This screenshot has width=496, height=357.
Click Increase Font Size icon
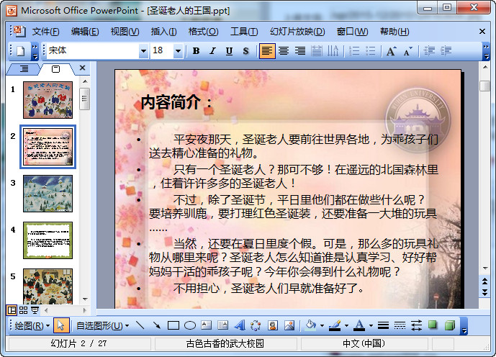[391, 51]
